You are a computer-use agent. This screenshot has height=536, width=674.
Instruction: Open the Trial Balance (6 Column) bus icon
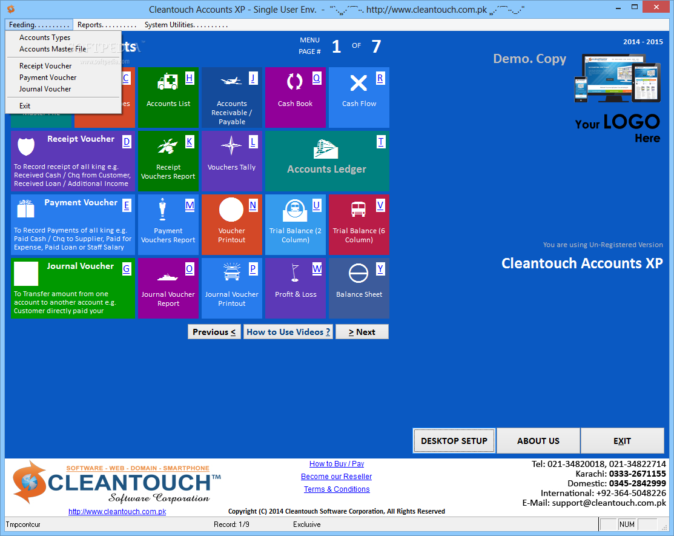(x=358, y=210)
